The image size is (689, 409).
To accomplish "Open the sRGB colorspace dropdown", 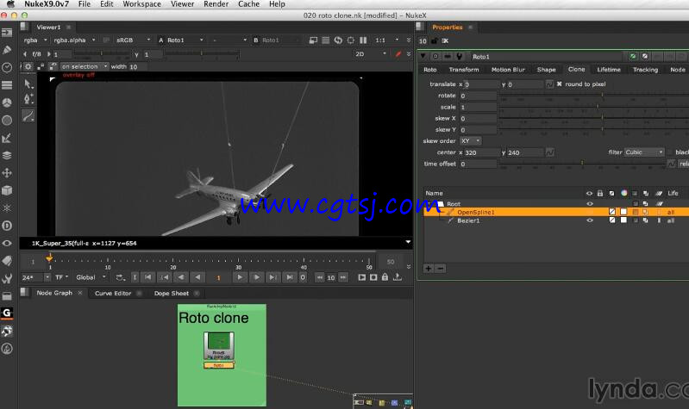I will coord(133,40).
